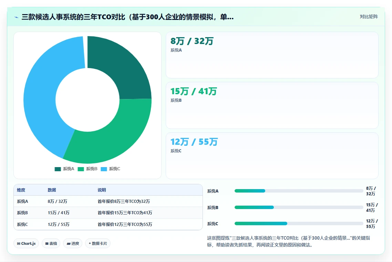Screen dimensions: 392x262
Task: Click the 对比矩阵 label in header
Action: [x=369, y=17]
